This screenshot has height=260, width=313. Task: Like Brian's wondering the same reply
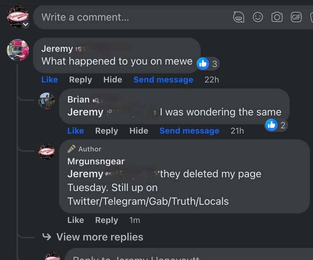coord(75,131)
